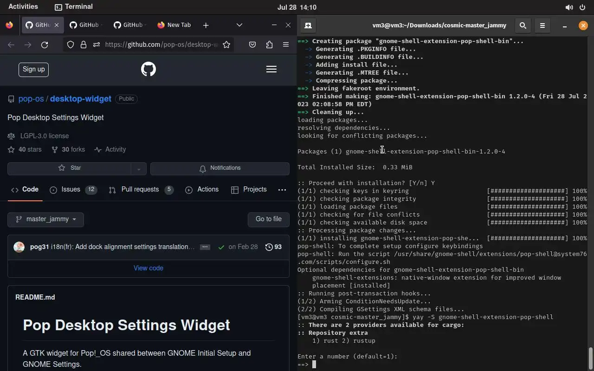View the 93 commits history
This screenshot has width=594, height=371.
click(x=273, y=247)
